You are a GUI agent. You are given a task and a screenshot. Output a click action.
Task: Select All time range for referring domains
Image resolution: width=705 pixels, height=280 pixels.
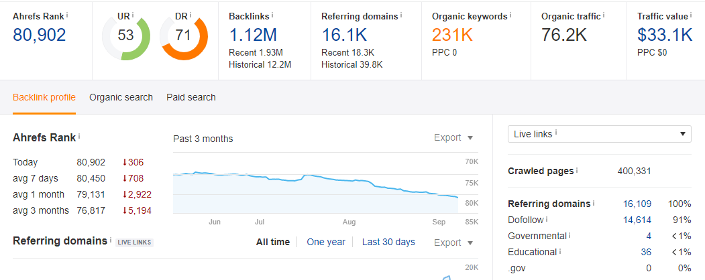coord(273,242)
